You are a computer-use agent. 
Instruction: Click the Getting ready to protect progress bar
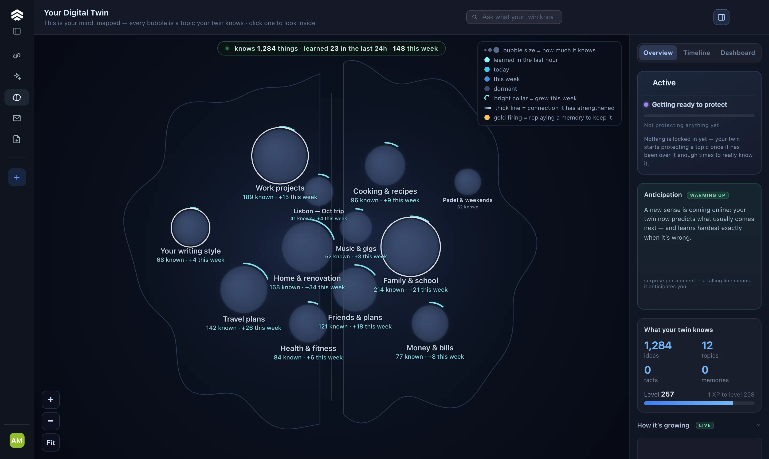tap(699, 116)
